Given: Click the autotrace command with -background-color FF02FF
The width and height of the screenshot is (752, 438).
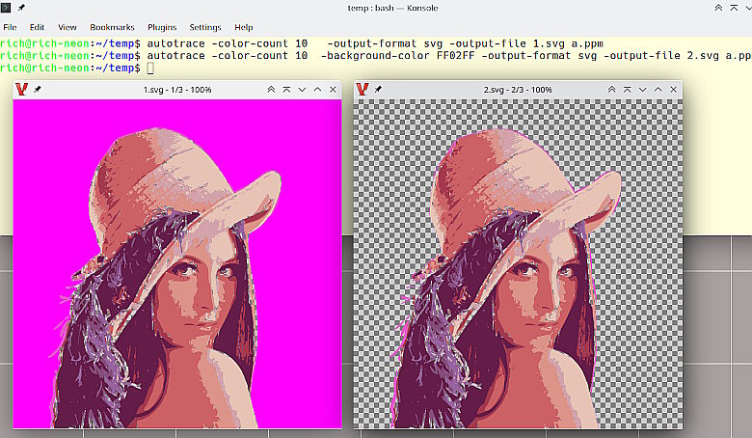Looking at the screenshot, I should pyautogui.click(x=449, y=56).
